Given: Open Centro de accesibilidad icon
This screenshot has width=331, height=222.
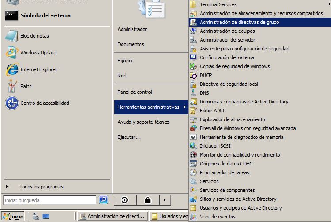Looking at the screenshot, I should click(12, 103).
